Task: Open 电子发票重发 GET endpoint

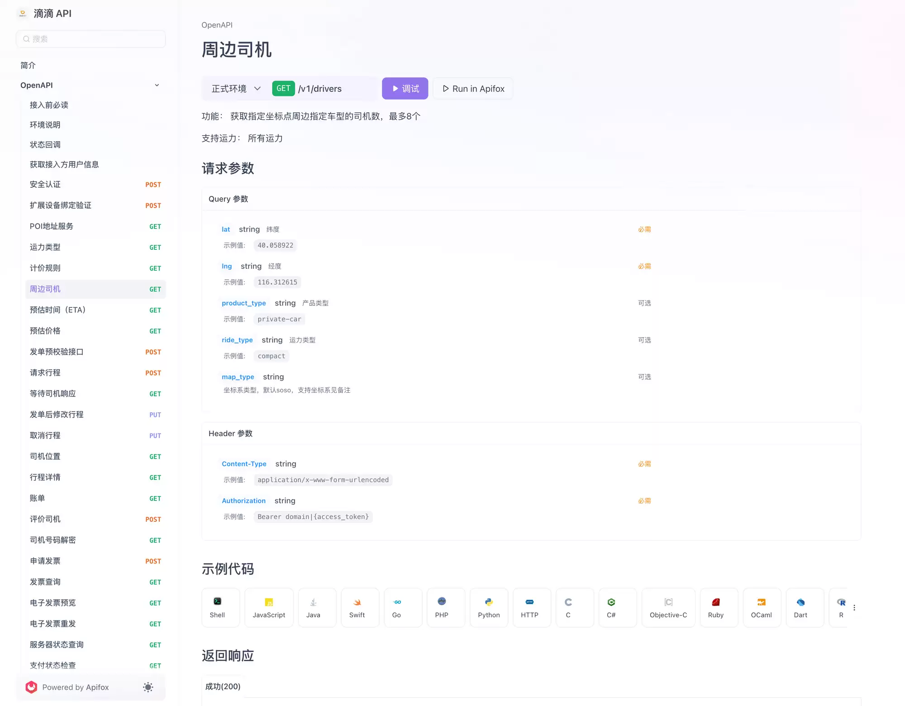Action: pyautogui.click(x=95, y=624)
